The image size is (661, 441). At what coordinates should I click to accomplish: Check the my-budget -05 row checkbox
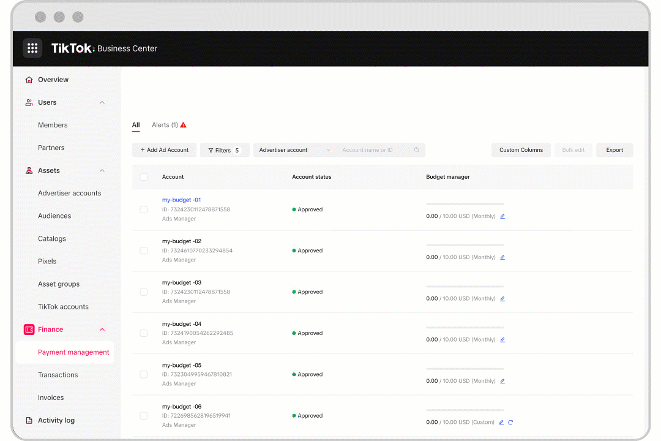pyautogui.click(x=144, y=374)
